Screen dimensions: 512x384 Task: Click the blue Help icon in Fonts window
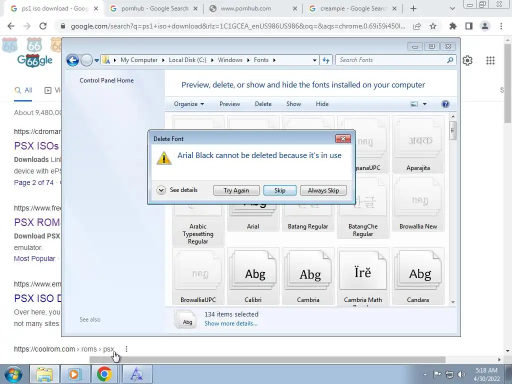(x=445, y=104)
